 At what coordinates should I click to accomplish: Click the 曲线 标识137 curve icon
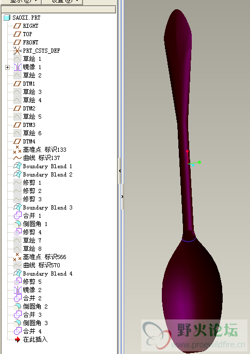click(18, 158)
